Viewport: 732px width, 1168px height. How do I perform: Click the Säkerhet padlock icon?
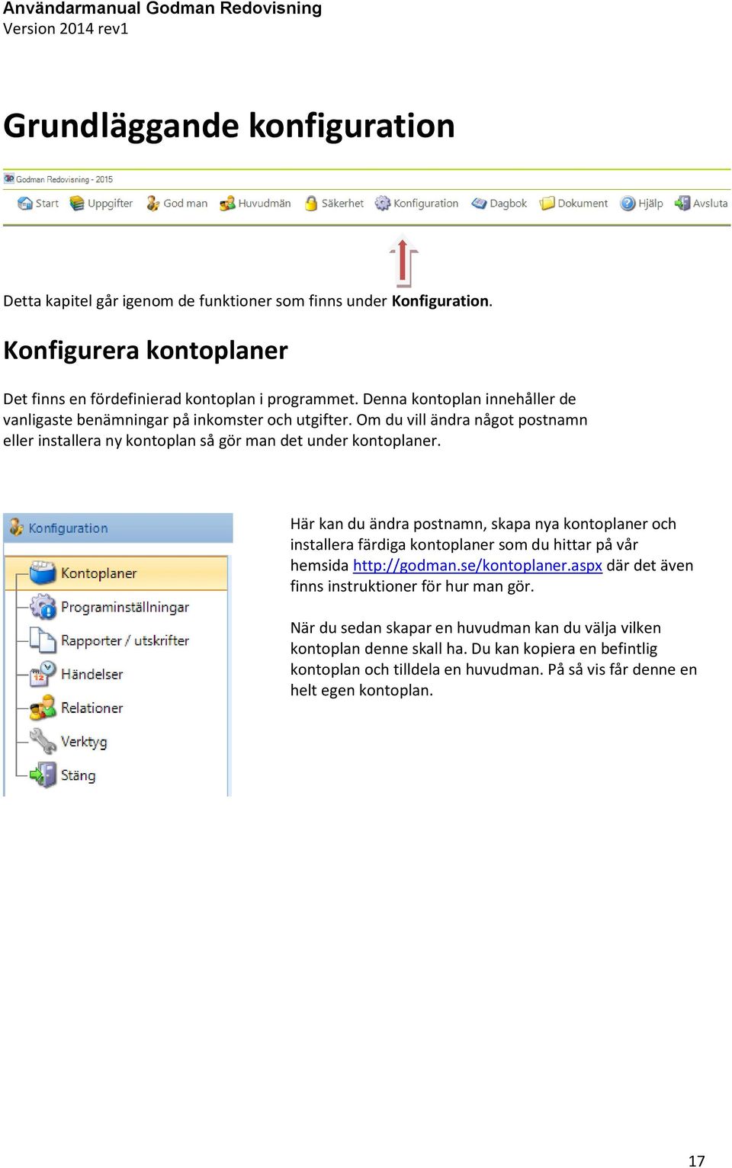click(311, 204)
